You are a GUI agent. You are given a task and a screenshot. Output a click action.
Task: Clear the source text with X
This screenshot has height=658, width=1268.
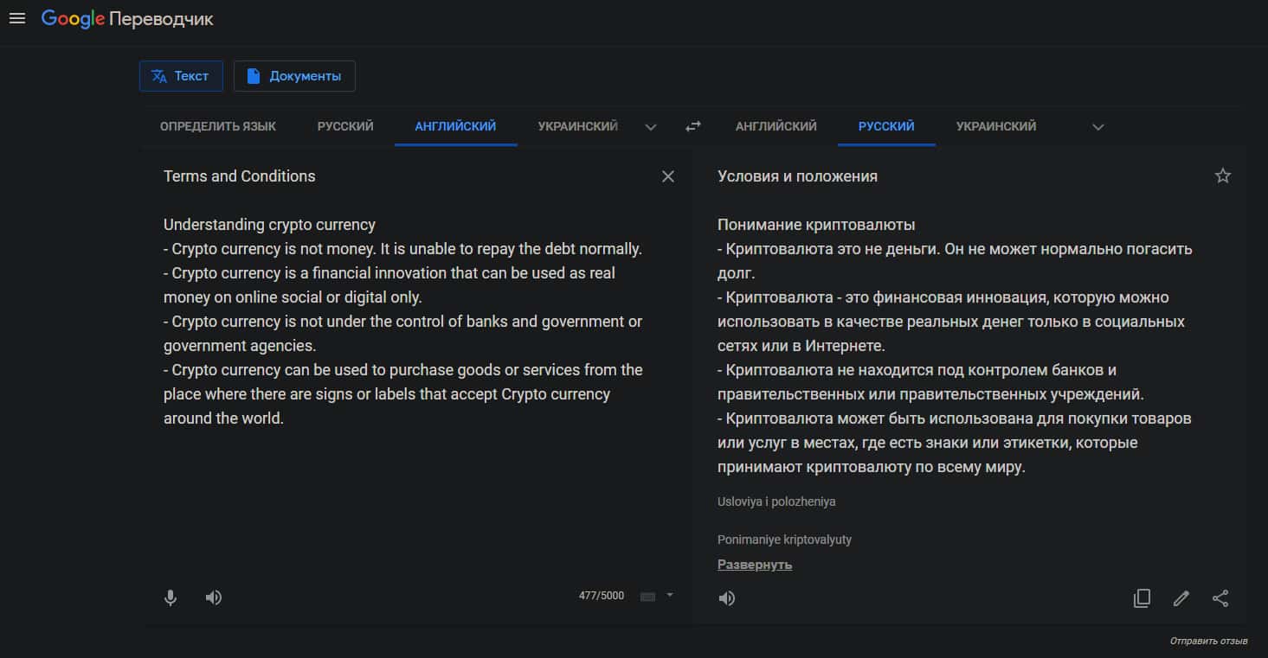667,176
